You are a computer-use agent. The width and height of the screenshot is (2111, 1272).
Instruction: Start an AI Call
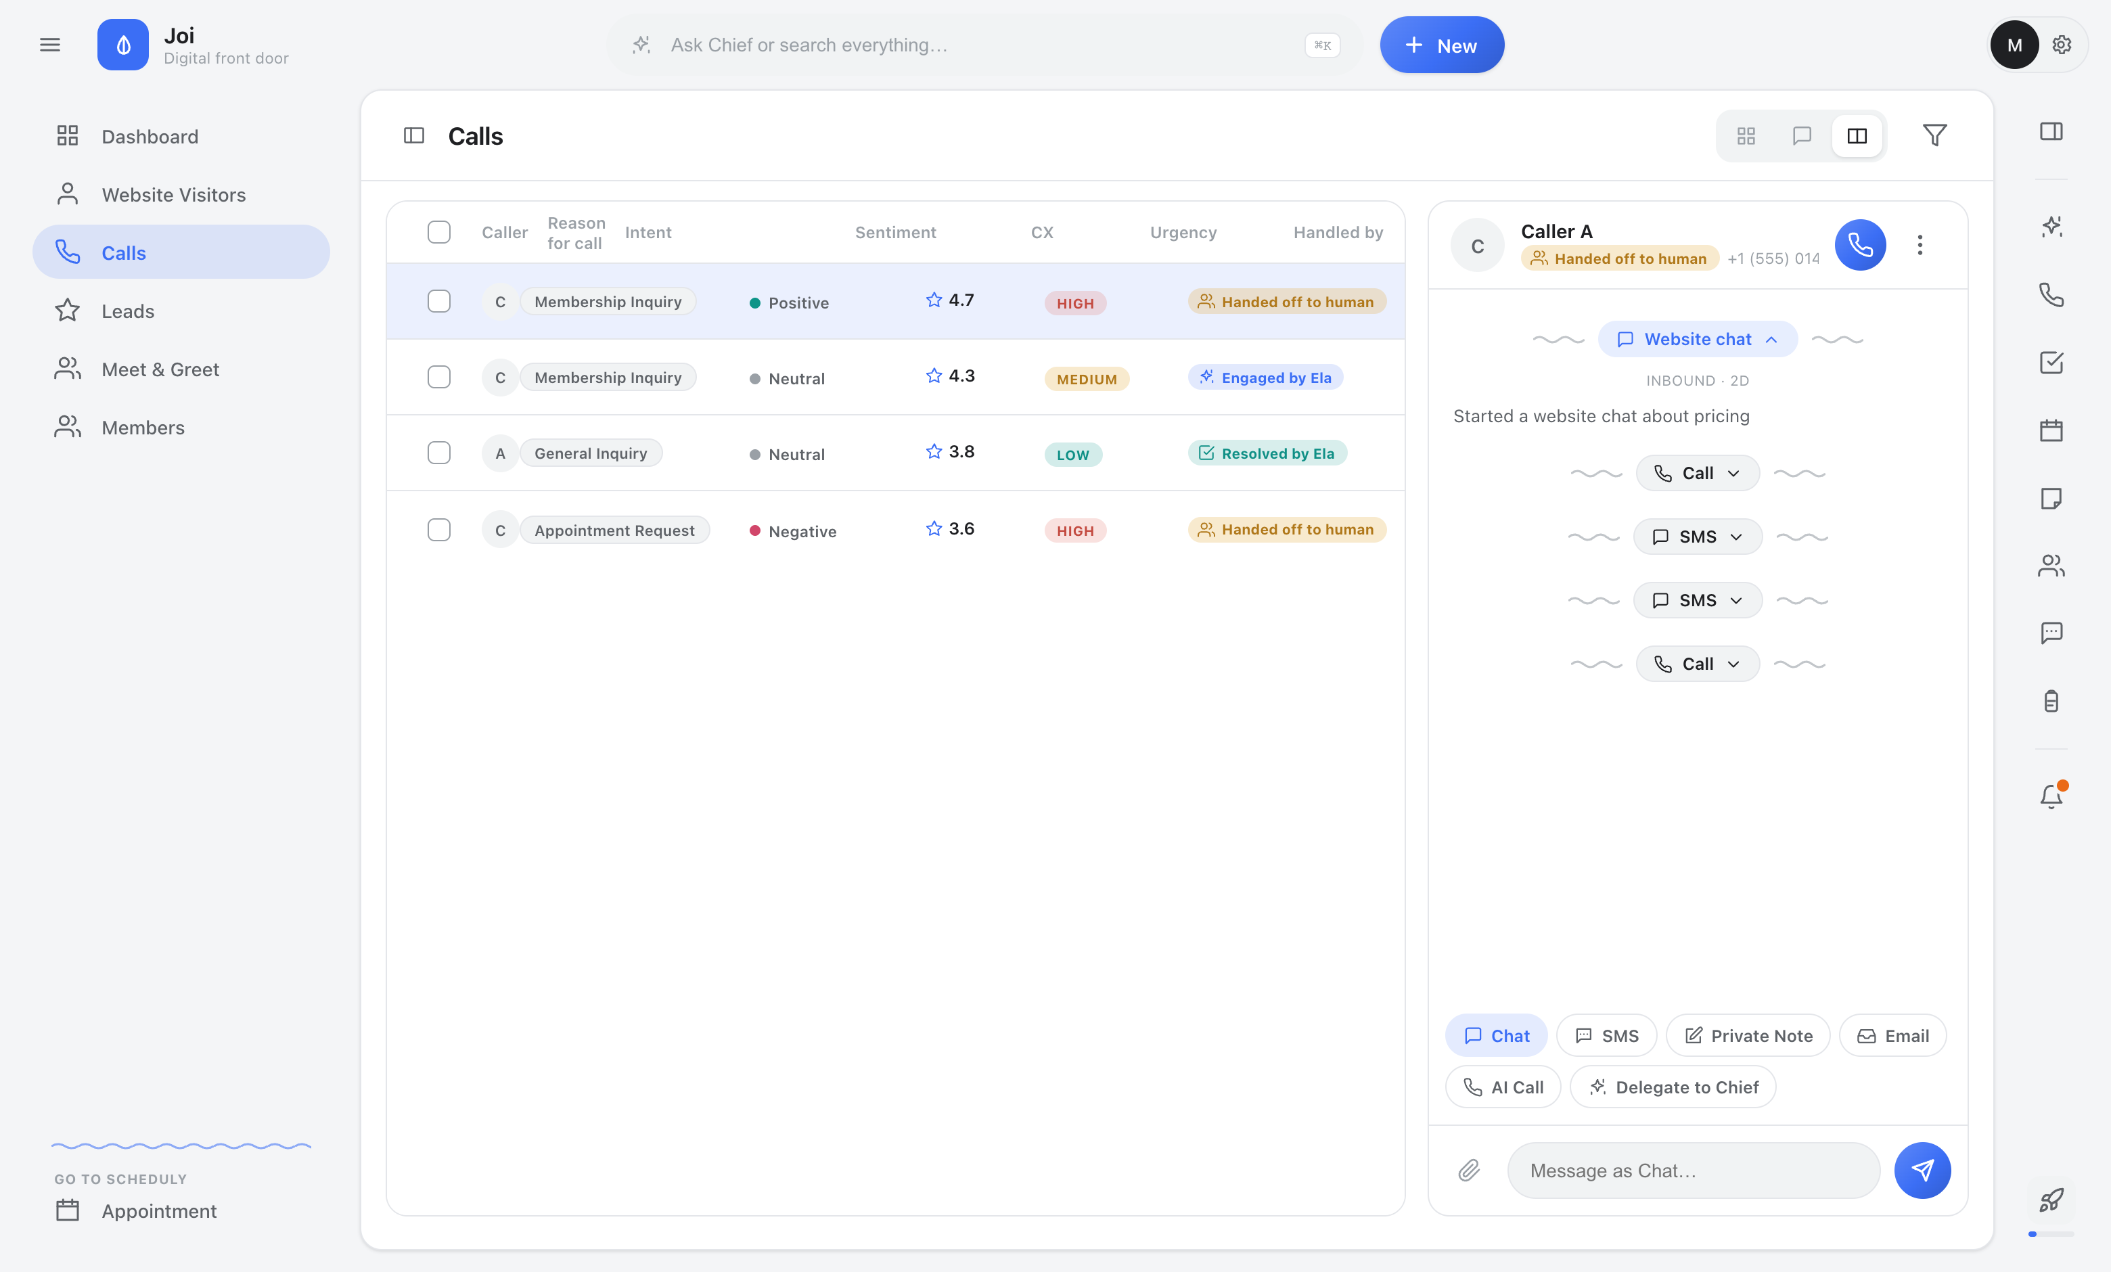click(x=1503, y=1087)
